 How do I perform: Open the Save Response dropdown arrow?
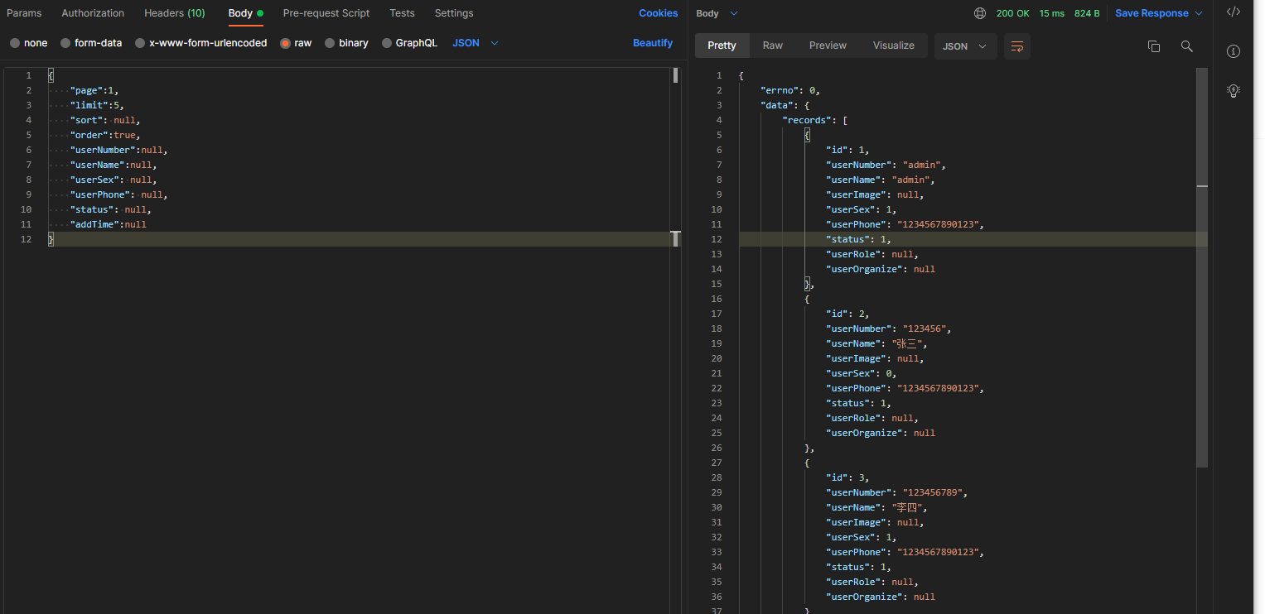[1198, 13]
